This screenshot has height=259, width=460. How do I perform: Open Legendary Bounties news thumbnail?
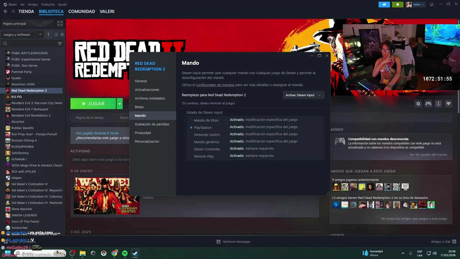click(107, 196)
